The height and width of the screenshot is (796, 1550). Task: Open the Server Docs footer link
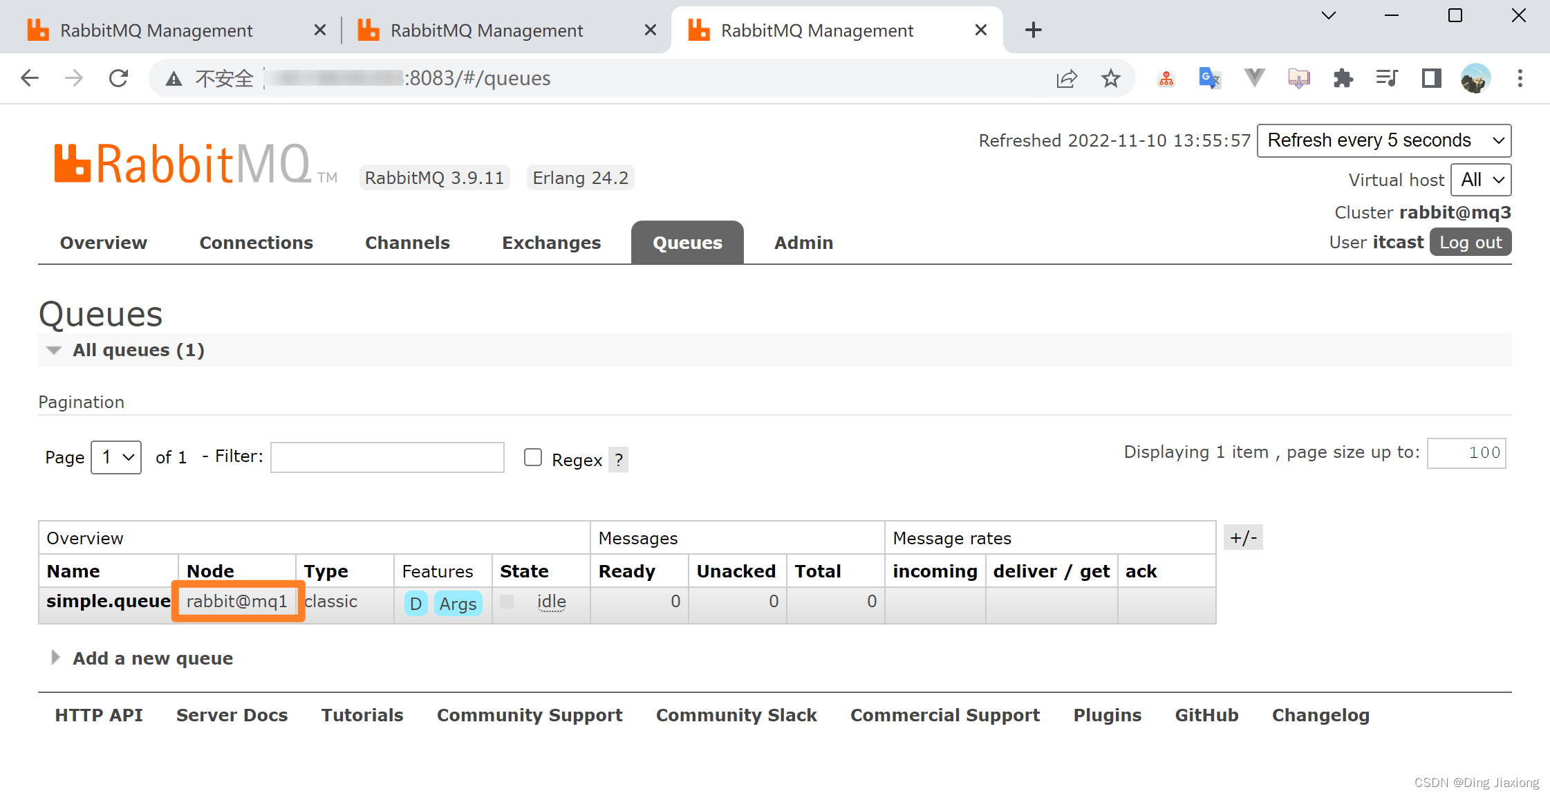tap(232, 715)
